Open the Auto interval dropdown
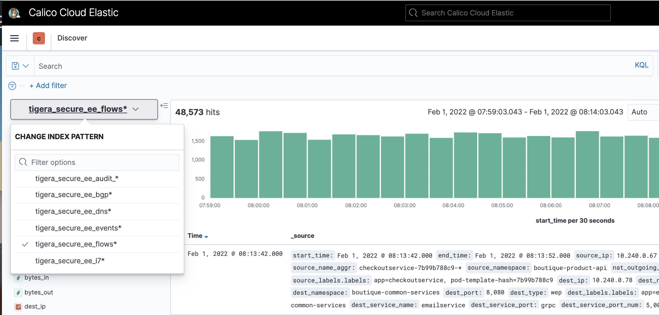The width and height of the screenshot is (659, 315). click(x=643, y=112)
